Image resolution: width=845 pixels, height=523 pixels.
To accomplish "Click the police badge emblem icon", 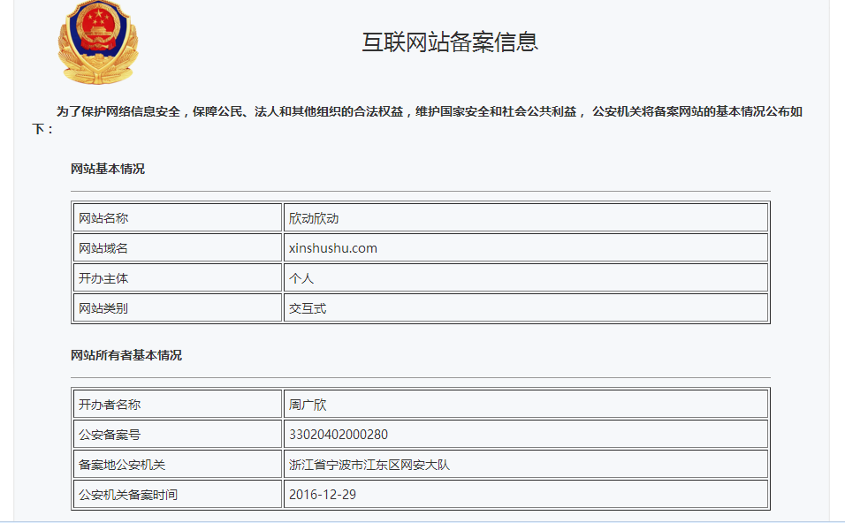I will click(98, 42).
